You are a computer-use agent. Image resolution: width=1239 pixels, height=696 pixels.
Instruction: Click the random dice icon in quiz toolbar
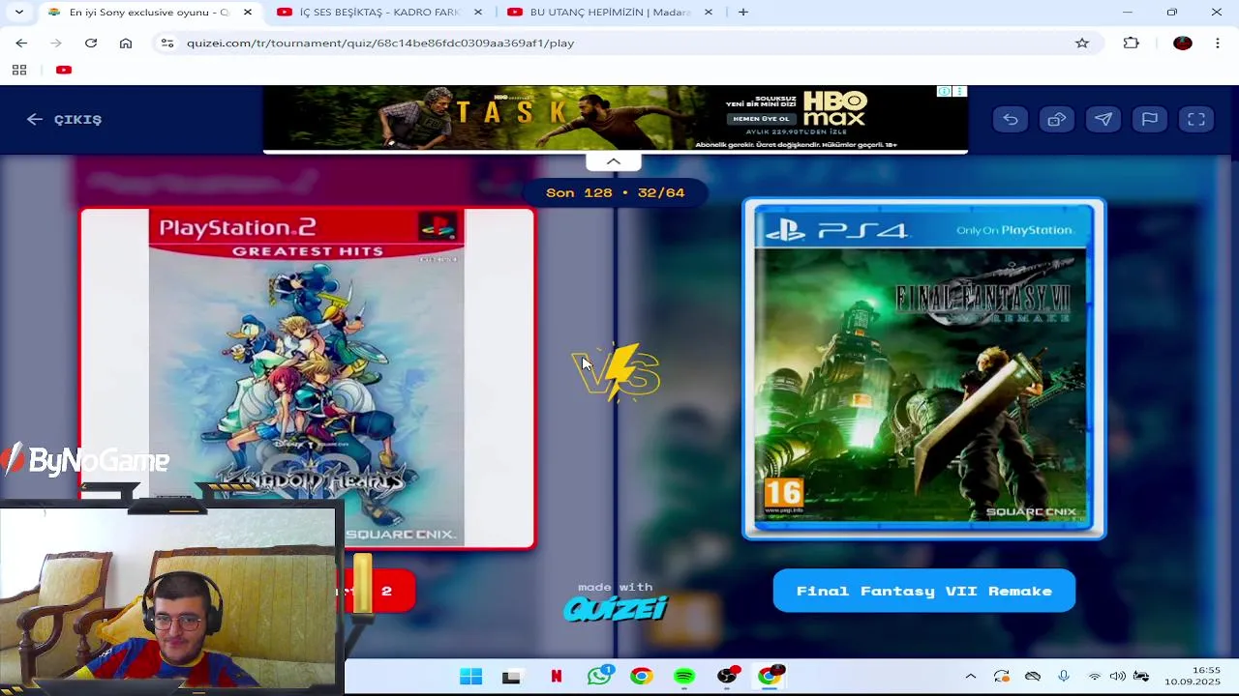1057,119
